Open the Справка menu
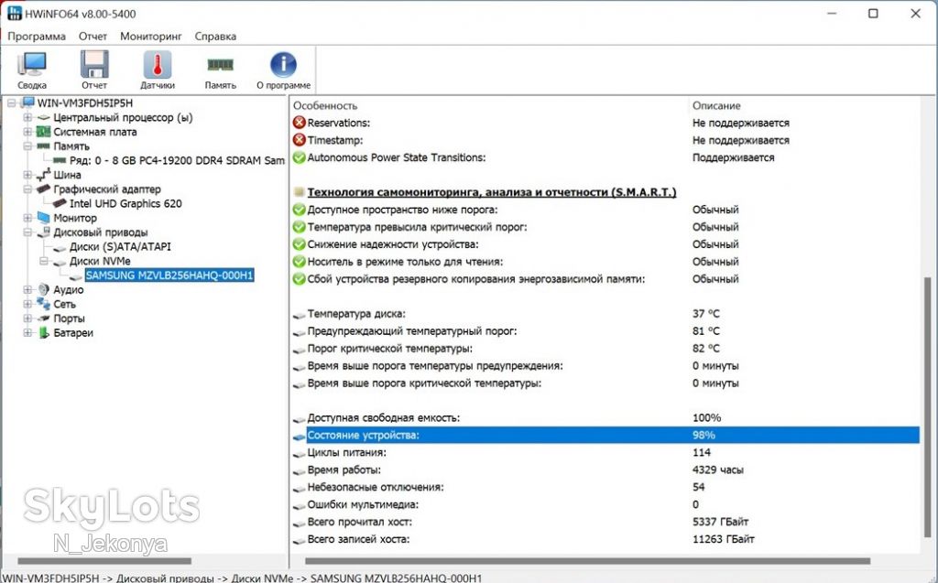Screen dimensions: 938x583 (215, 36)
